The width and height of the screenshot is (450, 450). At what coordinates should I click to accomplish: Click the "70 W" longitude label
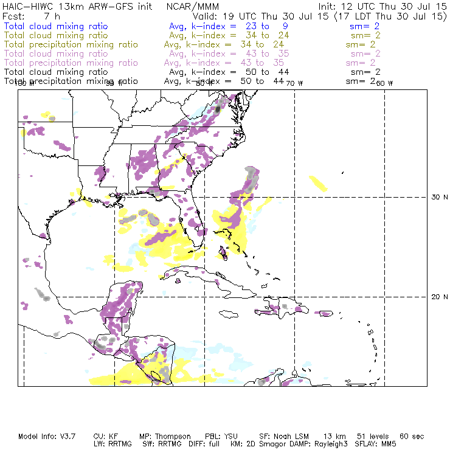[294, 83]
